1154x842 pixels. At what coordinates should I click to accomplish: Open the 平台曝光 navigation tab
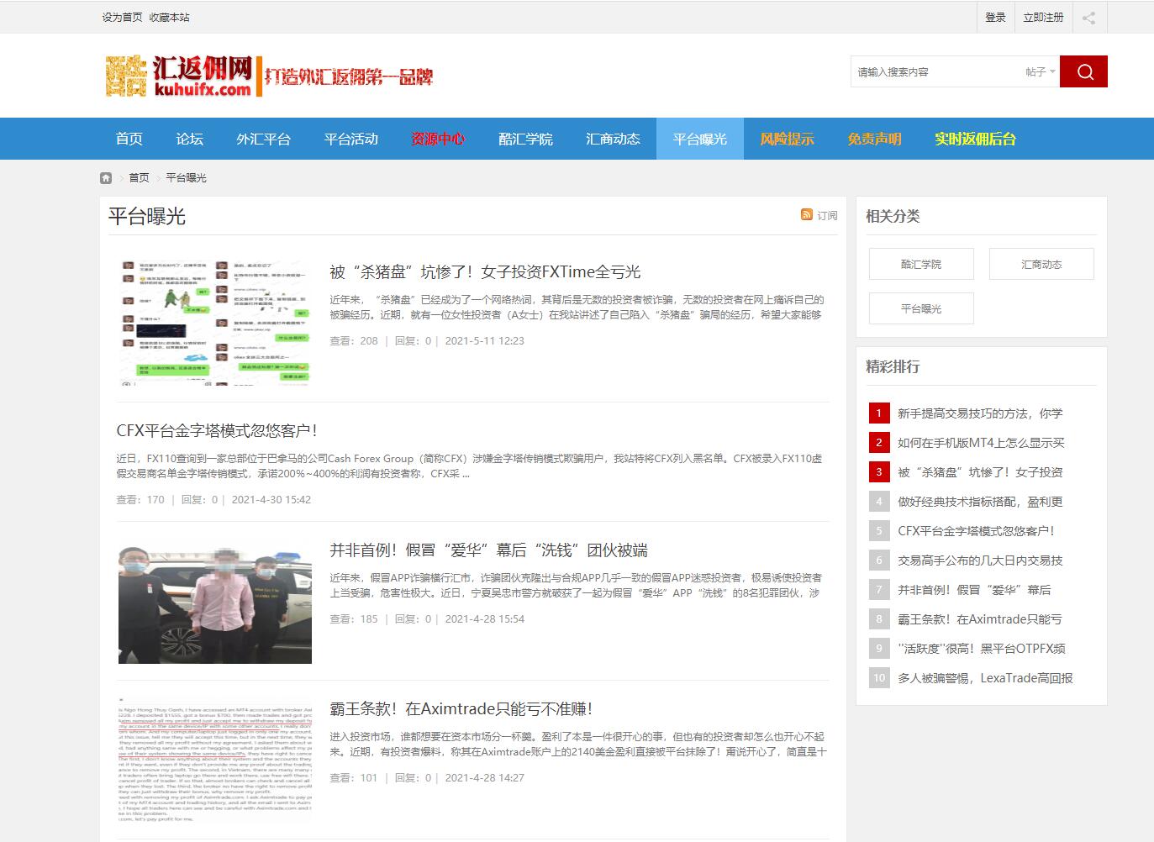(x=699, y=139)
